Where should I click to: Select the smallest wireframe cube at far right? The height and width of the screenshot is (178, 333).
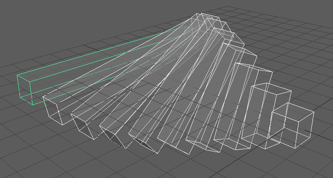pos(291,126)
